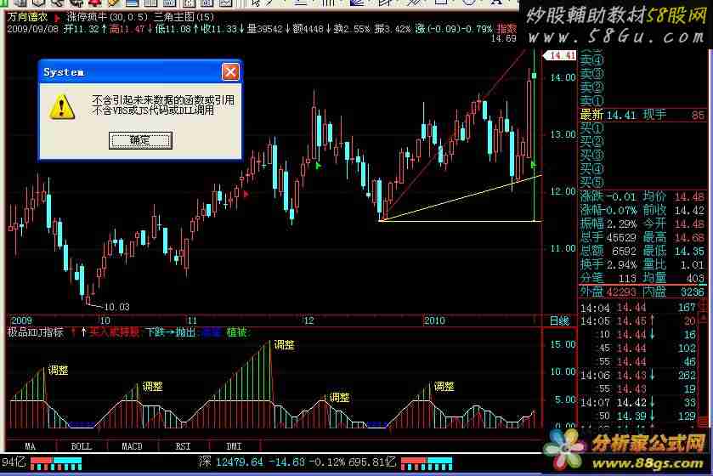713x476 pixels.
Task: Select the 14:07 14.42 33 tick row
Action: pyautogui.click(x=638, y=403)
